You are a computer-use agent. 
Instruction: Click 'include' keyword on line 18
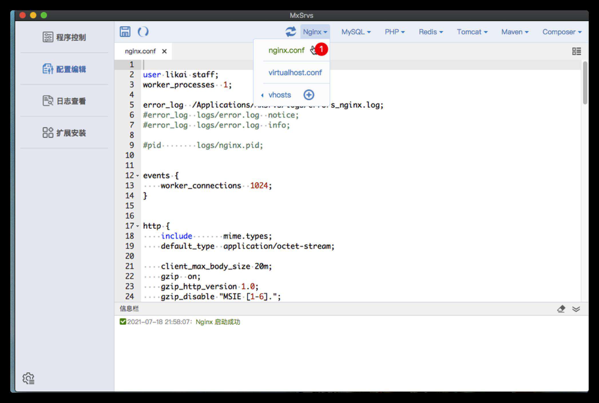click(x=176, y=236)
